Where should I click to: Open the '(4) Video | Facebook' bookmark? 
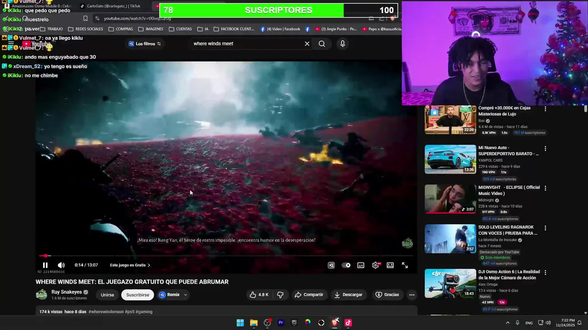pos(280,29)
